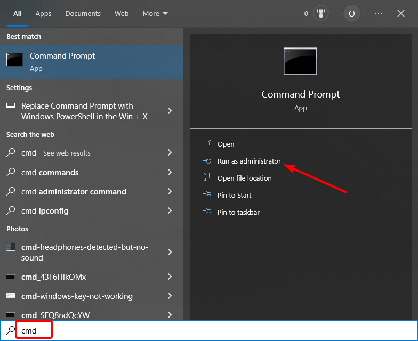
Task: Click Open in the actions list
Action: [x=226, y=144]
